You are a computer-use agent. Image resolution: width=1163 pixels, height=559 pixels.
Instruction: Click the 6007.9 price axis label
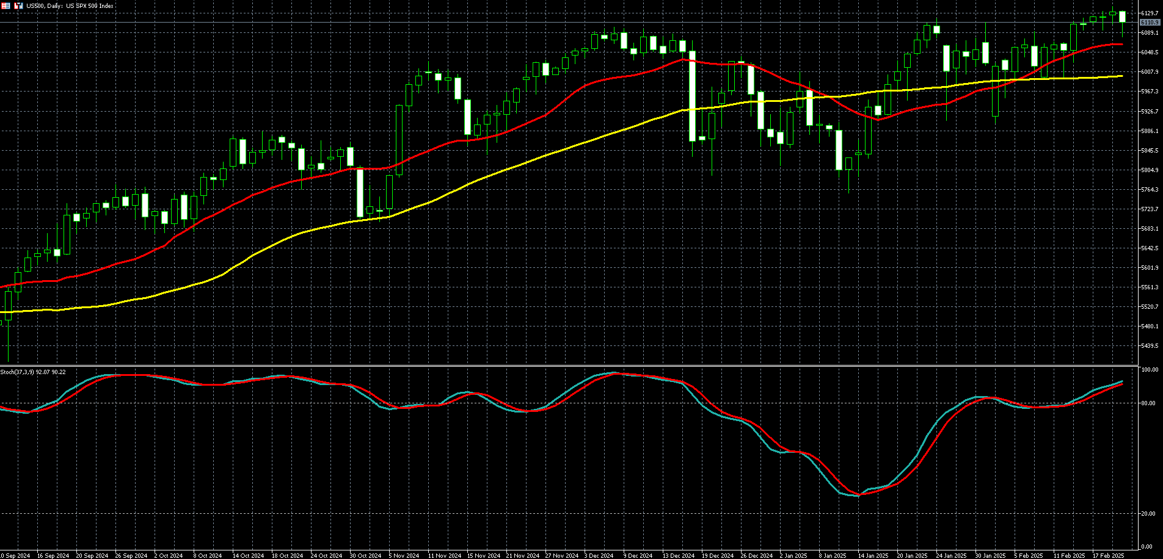coord(1150,72)
